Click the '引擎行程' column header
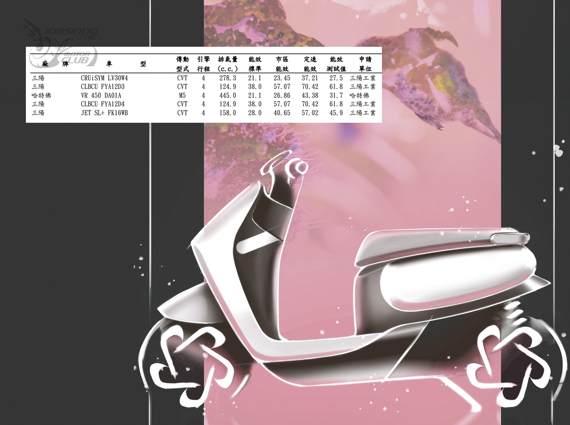 (203, 64)
